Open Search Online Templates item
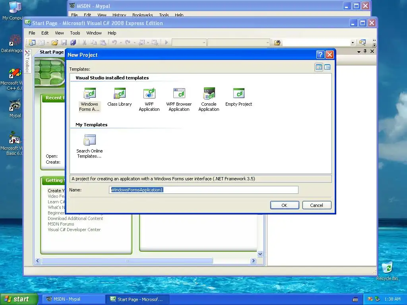This screenshot has height=305, width=407. tap(89, 146)
